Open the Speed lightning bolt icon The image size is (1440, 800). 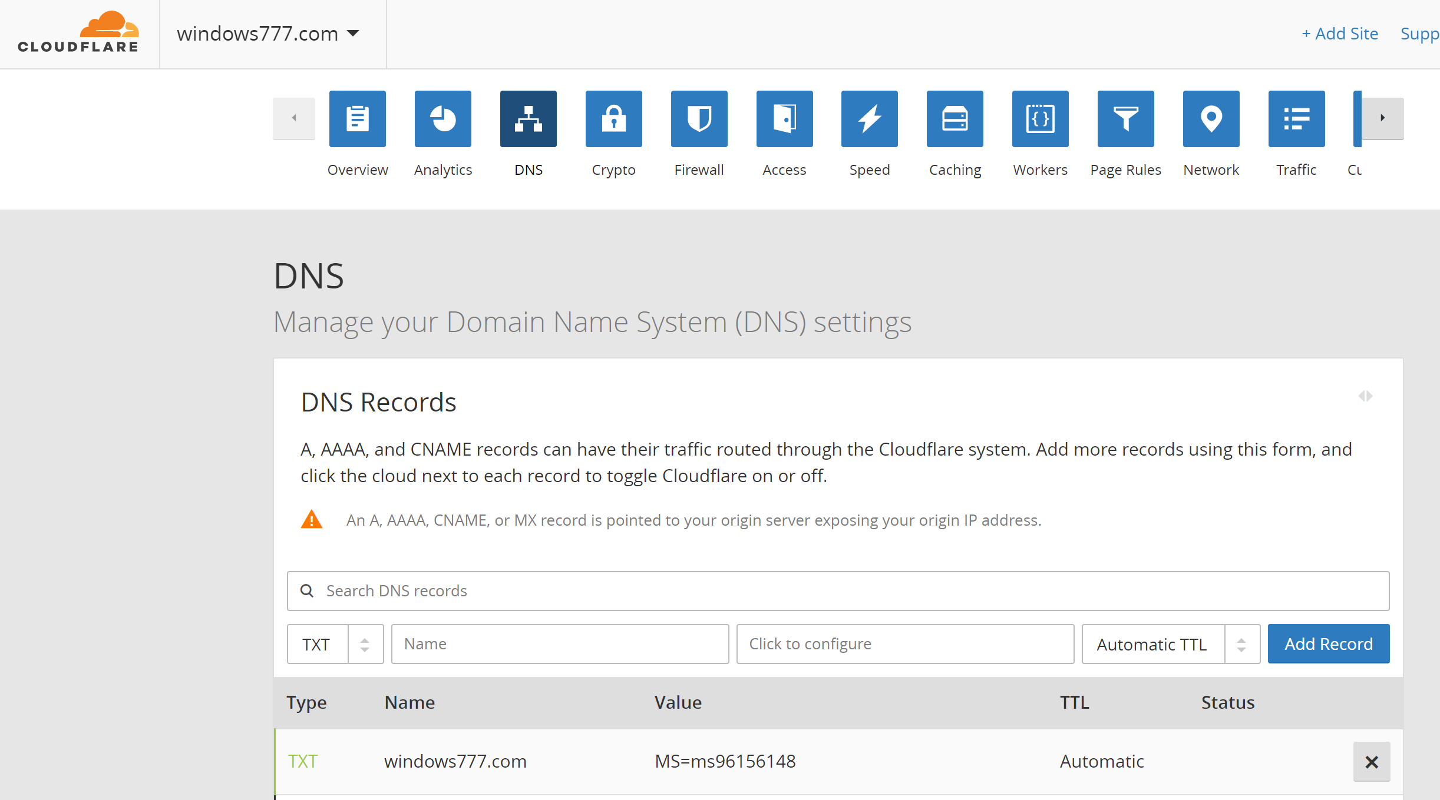[869, 119]
